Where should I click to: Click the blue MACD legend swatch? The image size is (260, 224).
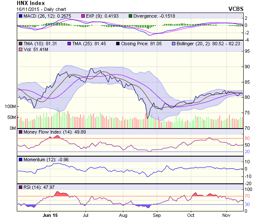[21, 15]
